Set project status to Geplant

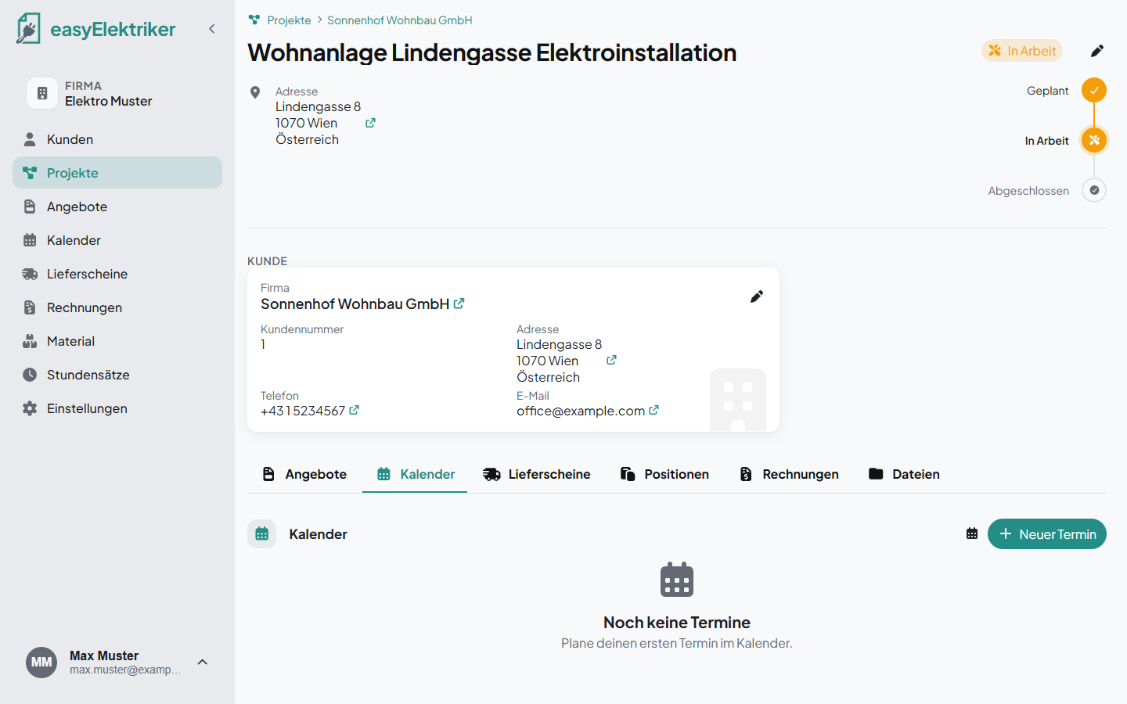(1094, 91)
